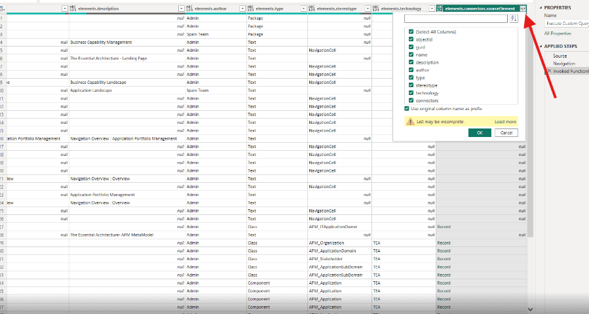589x314 pixels.
Task: Open the elements.technology column filter dropdown
Action: pyautogui.click(x=430, y=8)
